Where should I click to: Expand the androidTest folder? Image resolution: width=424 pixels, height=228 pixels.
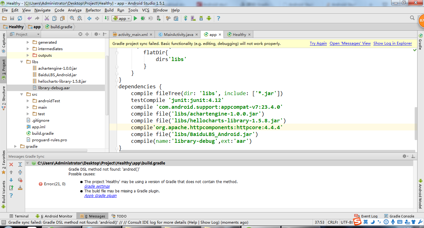[28, 101]
